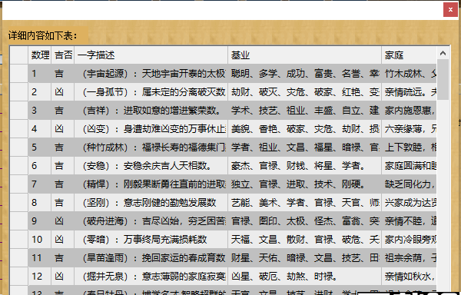
Task: Click the 劫财、破灭、灾危 cell
Action: point(304,92)
